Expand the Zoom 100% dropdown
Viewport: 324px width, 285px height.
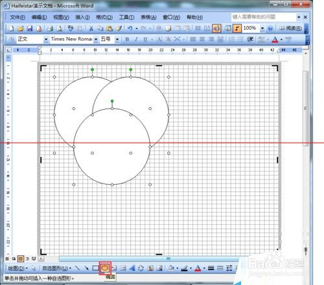click(x=262, y=28)
